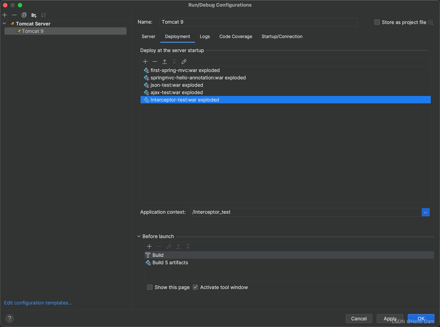Copy the selected configuration
Viewport: 440px width, 327px height.
click(24, 15)
